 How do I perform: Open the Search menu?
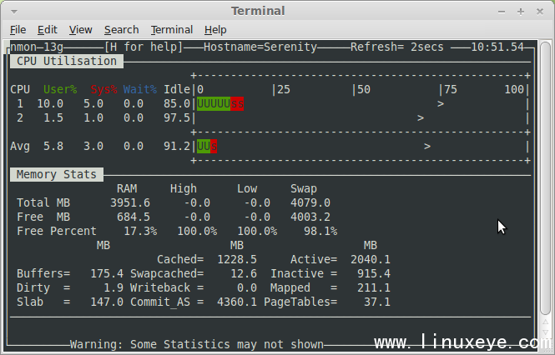click(x=121, y=30)
